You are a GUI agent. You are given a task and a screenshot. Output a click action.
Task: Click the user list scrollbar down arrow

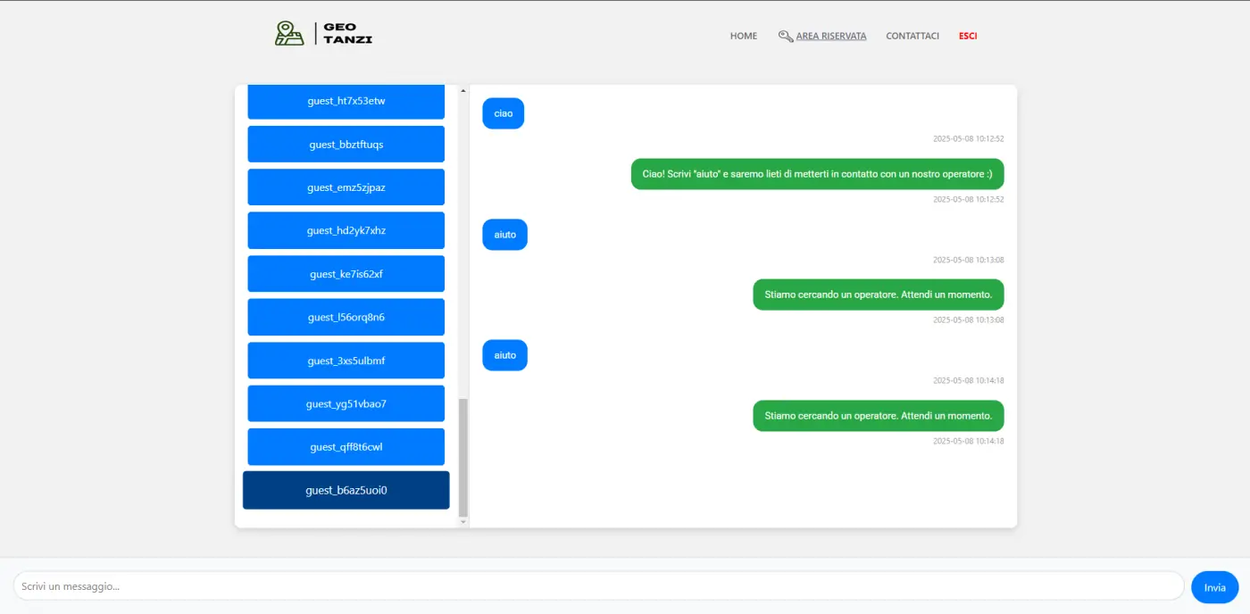coord(462,522)
